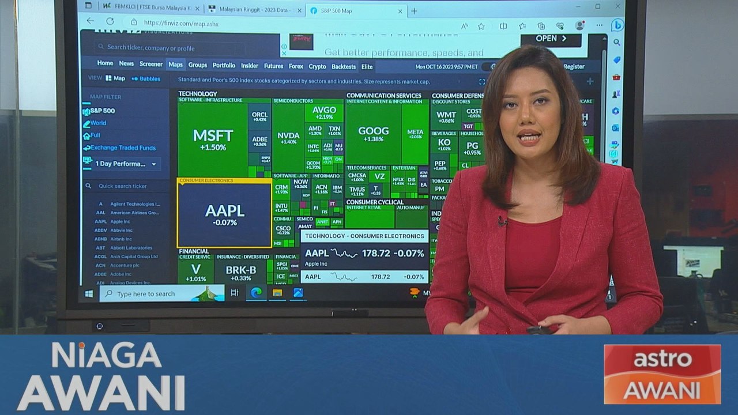Image resolution: width=738 pixels, height=415 pixels.
Task: Click the Register link
Action: (x=574, y=66)
